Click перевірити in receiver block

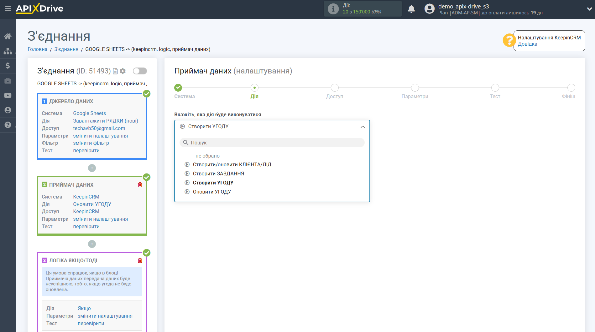point(86,226)
